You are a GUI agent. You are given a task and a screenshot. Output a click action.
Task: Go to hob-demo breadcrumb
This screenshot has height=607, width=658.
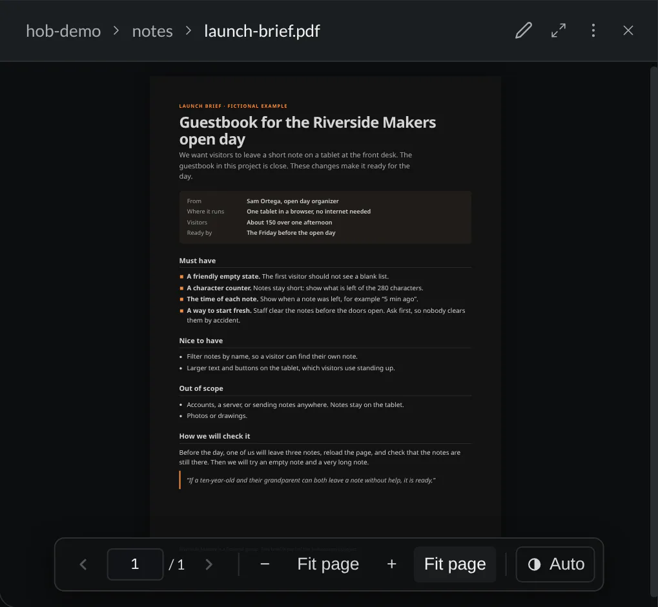click(x=63, y=31)
